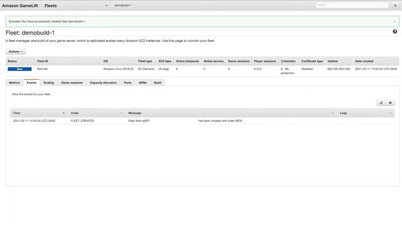Click the Disabled certificate type value

click(307, 69)
